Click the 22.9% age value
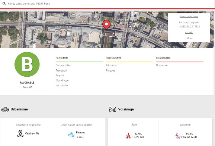The width and height of the screenshot is (215, 146). (x=138, y=134)
